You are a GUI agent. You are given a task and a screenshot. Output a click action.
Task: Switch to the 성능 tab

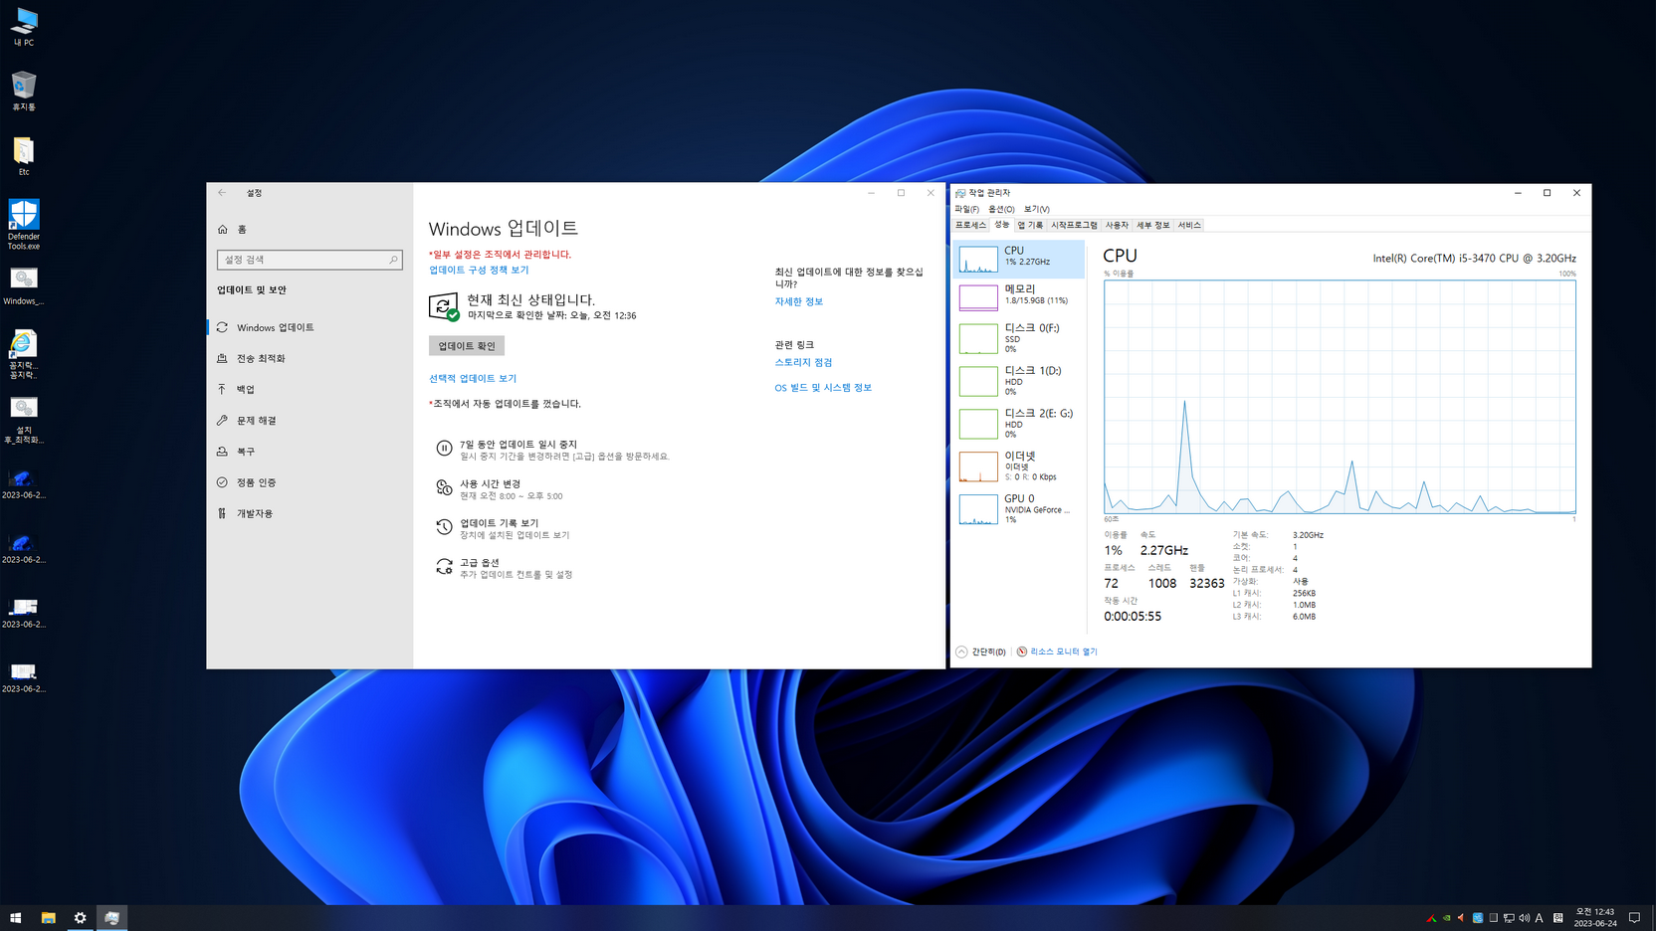pyautogui.click(x=1001, y=225)
